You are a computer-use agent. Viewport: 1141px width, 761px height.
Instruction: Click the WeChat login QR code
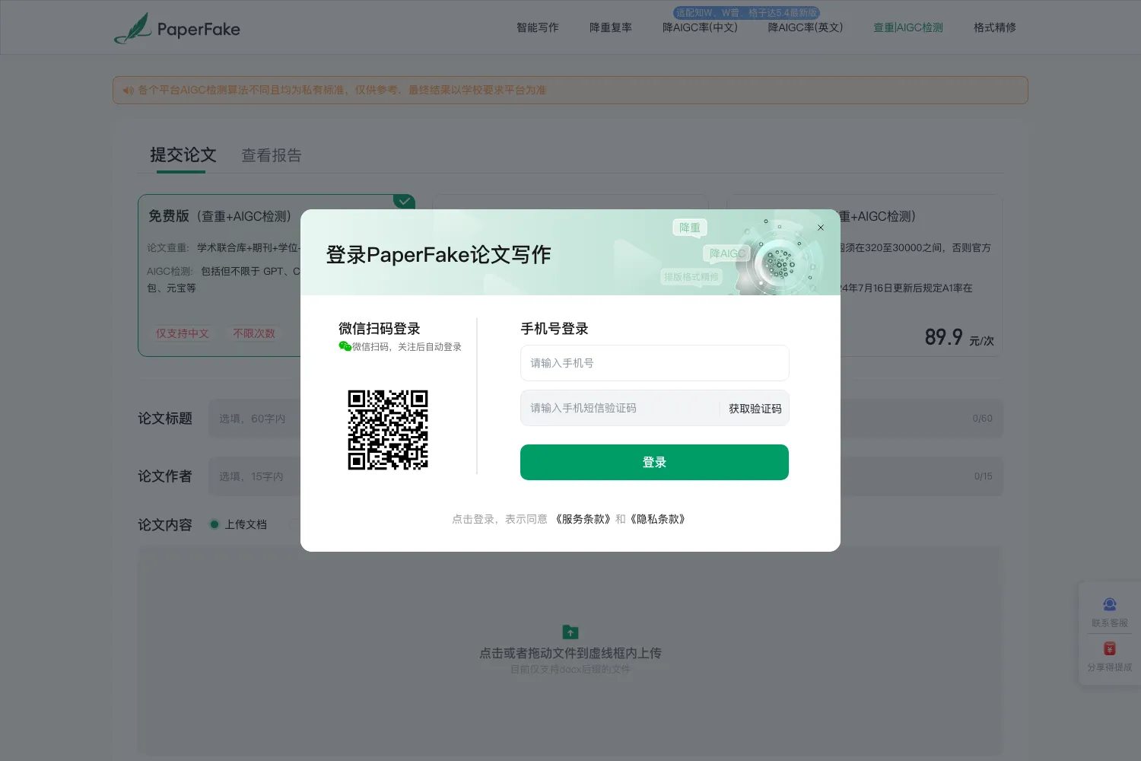[388, 430]
